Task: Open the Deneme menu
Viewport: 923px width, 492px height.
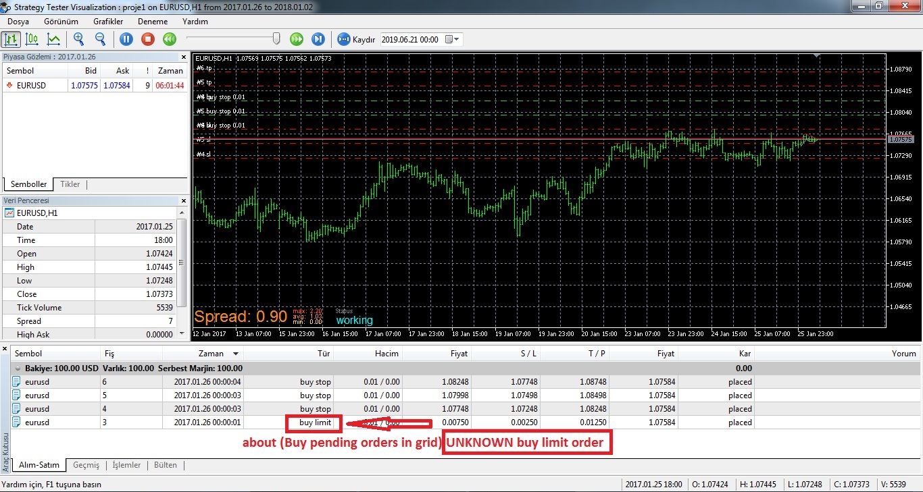Action: tap(153, 22)
